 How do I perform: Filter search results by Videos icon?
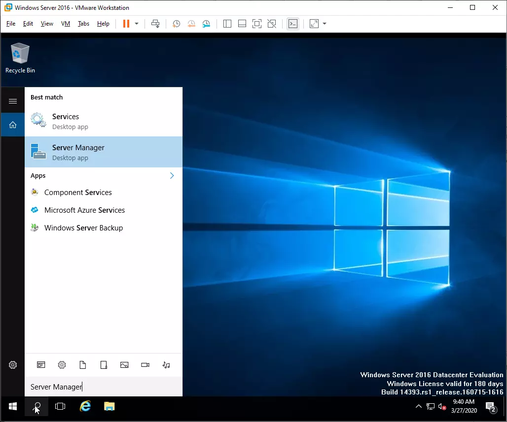pyautogui.click(x=145, y=365)
